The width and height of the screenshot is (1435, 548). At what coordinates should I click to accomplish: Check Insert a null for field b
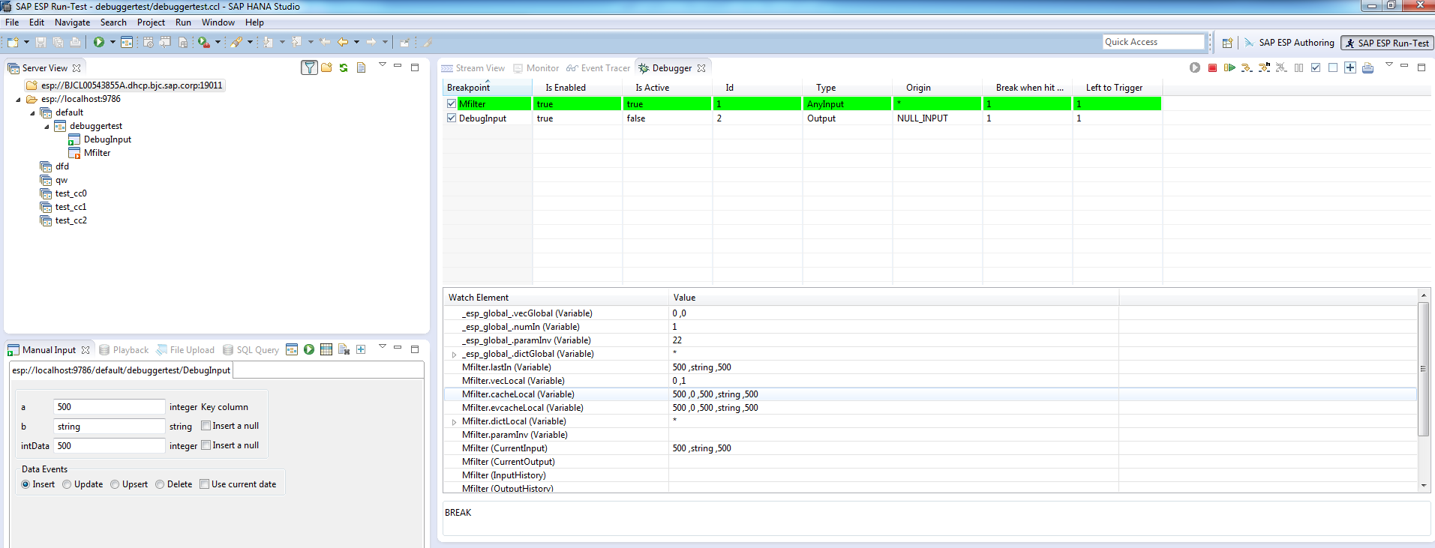coord(206,425)
